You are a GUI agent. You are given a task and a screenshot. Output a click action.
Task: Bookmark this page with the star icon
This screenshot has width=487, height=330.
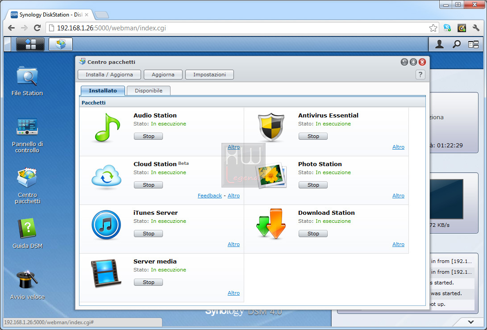coord(433,28)
